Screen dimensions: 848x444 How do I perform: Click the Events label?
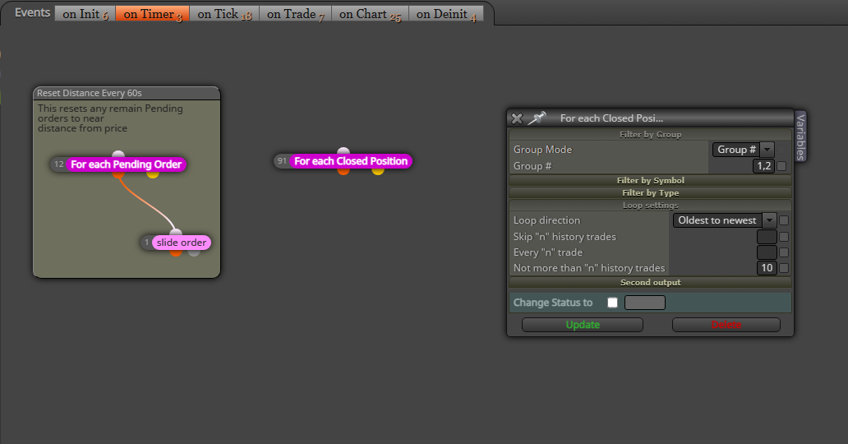pyautogui.click(x=32, y=12)
